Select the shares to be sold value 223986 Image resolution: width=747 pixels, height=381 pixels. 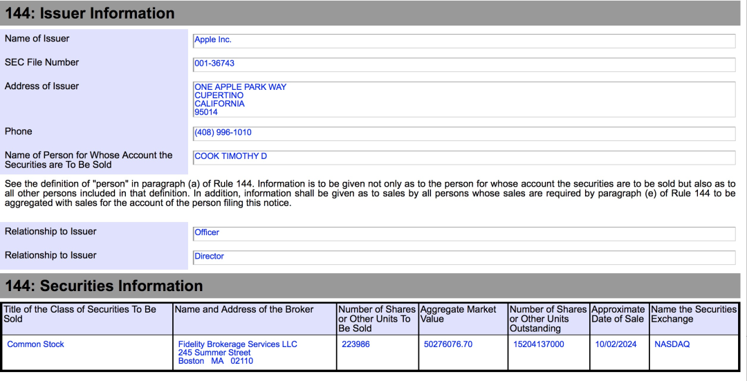coord(356,344)
